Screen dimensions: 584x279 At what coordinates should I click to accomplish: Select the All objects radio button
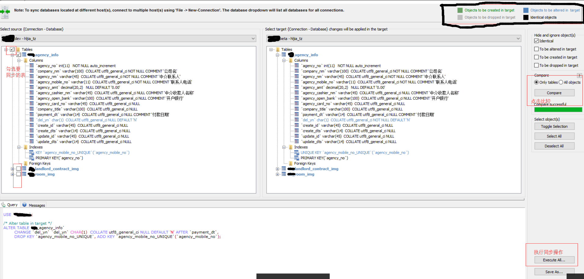click(561, 82)
